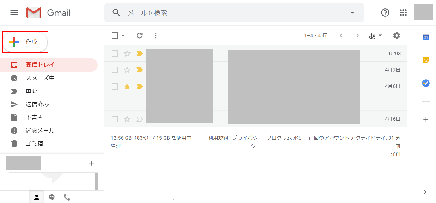Toggle importance marker on 4月7日 email

[140, 70]
